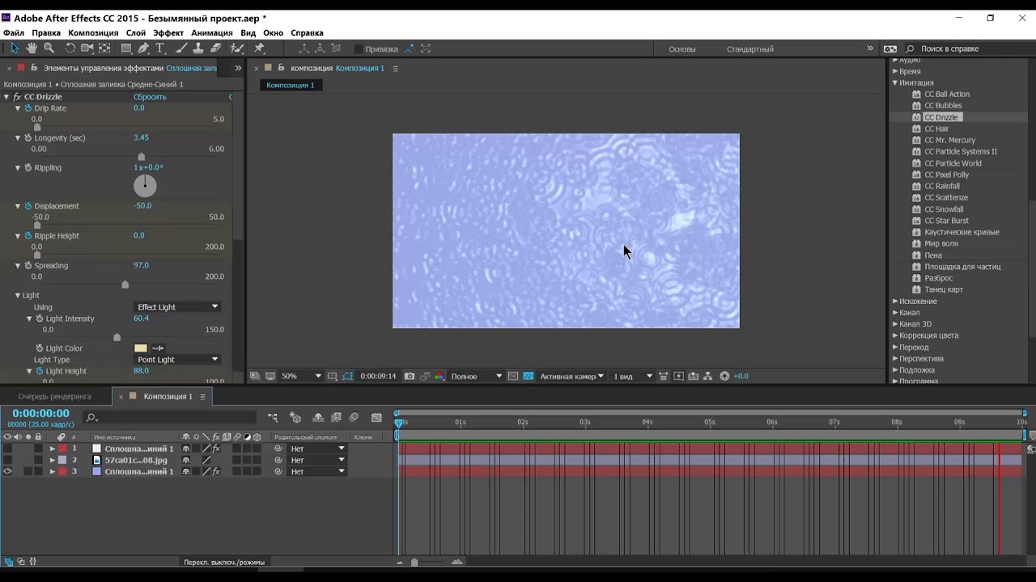Open the Полное resolution dropdown
Screen dimensions: 1036x582
pyautogui.click(x=476, y=376)
